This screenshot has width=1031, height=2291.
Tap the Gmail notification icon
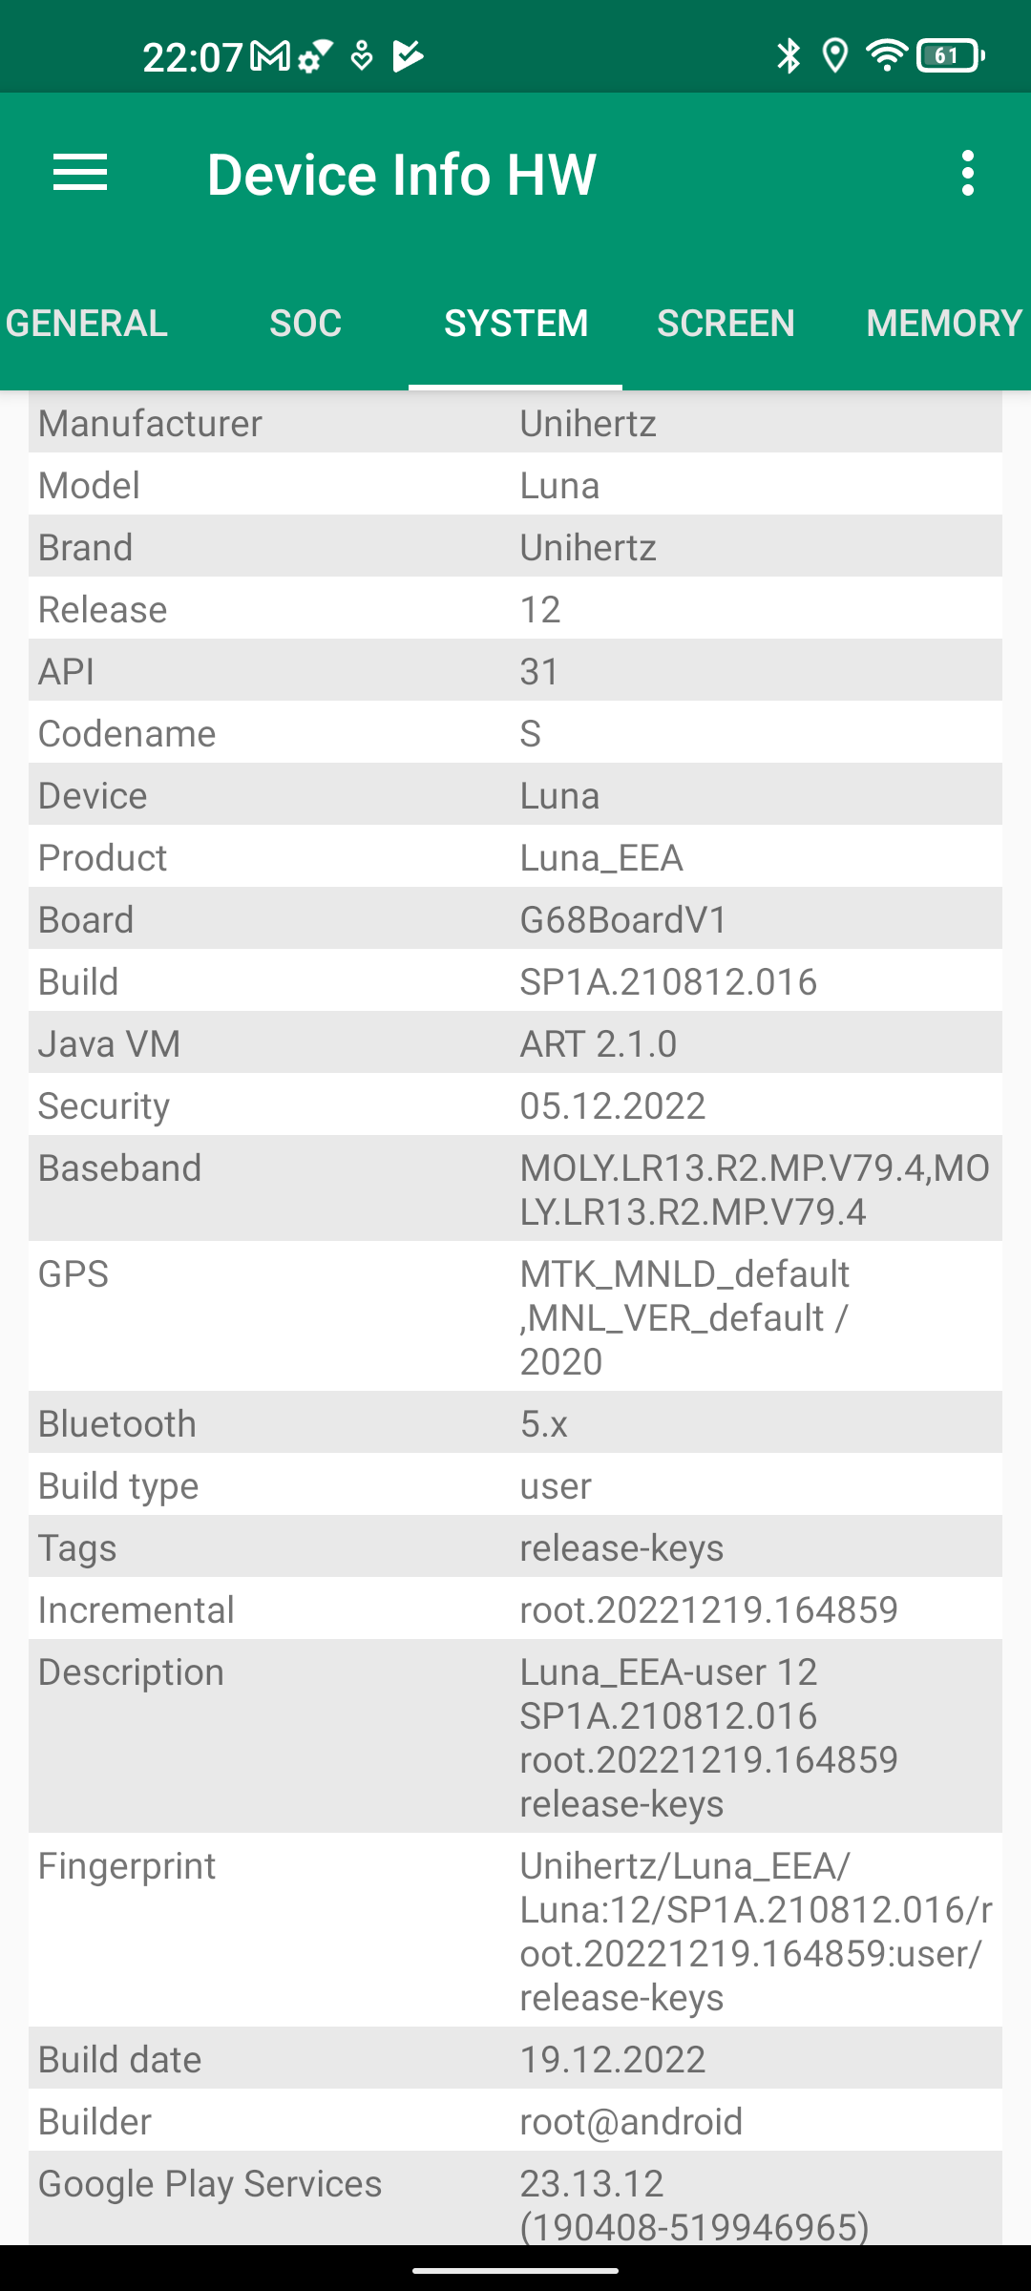[x=270, y=56]
